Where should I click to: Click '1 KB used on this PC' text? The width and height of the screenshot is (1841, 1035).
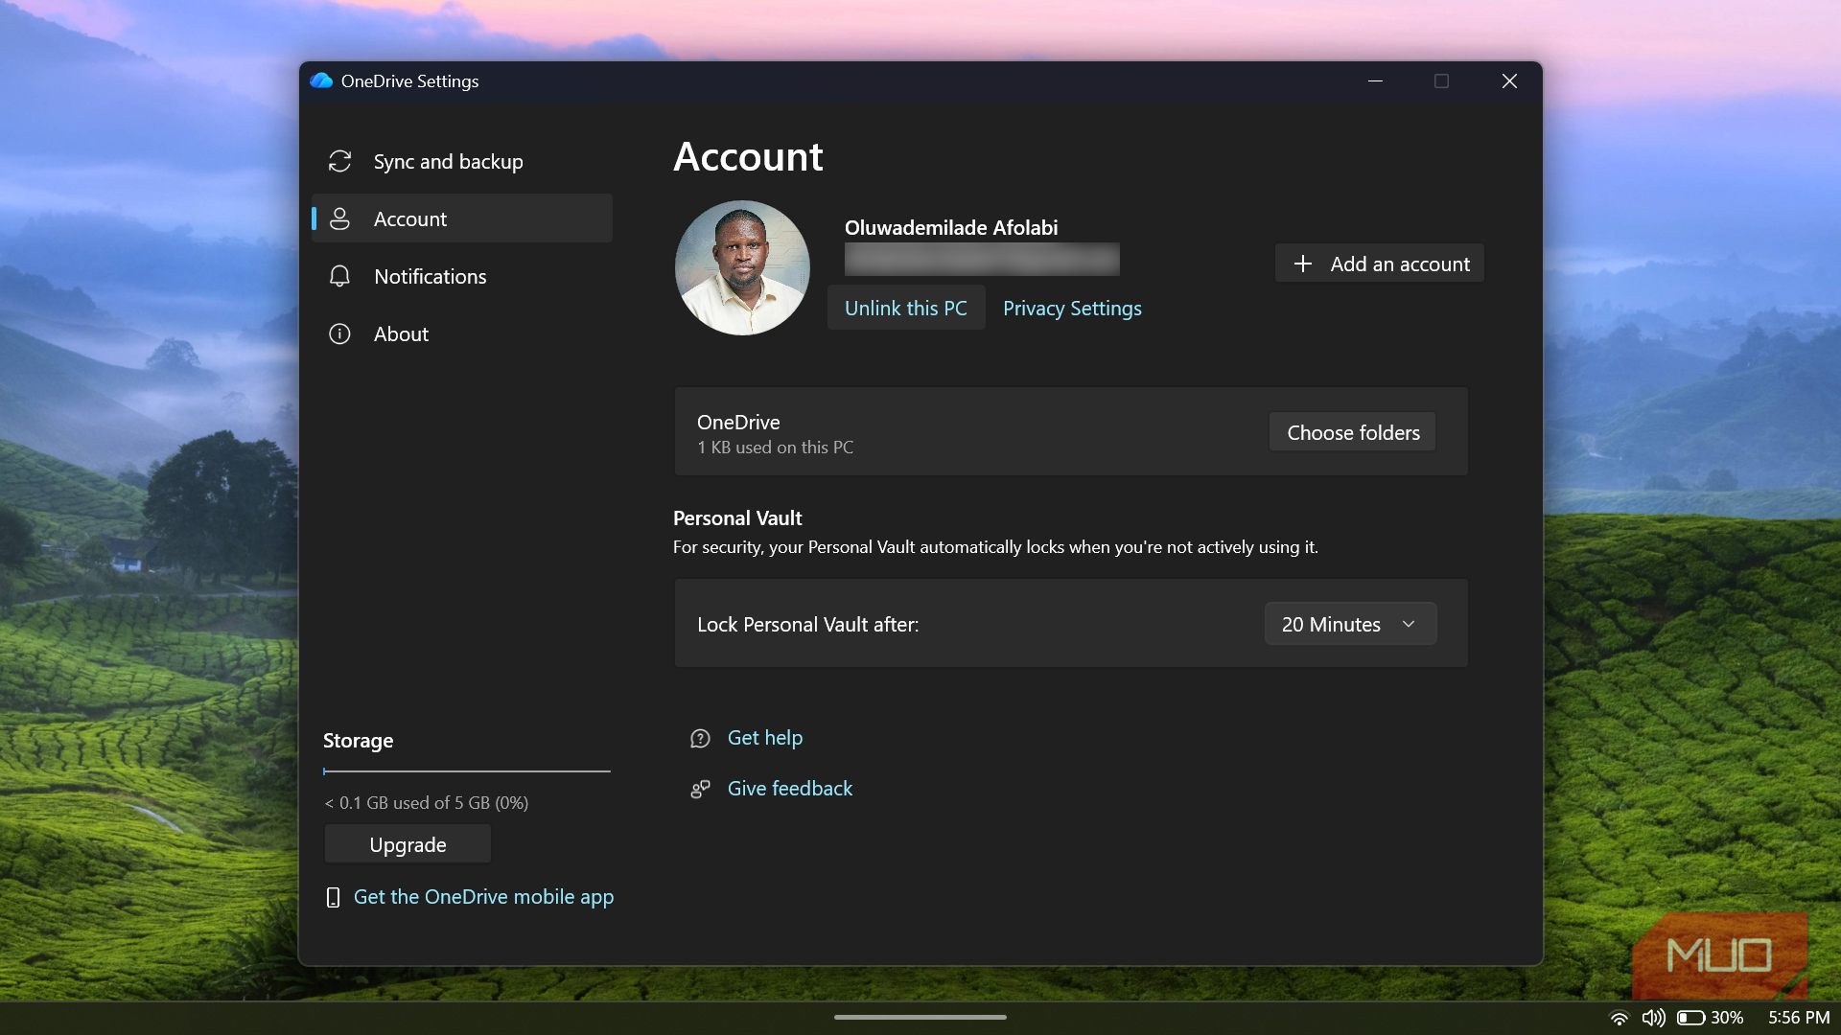tap(775, 448)
